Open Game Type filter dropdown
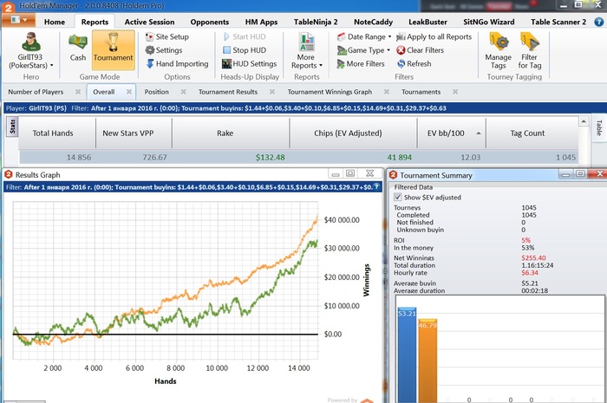 (x=363, y=50)
